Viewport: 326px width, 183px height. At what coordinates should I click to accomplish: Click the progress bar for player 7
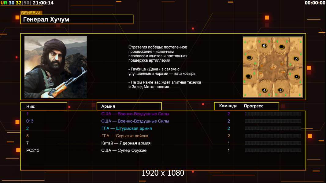(273, 143)
